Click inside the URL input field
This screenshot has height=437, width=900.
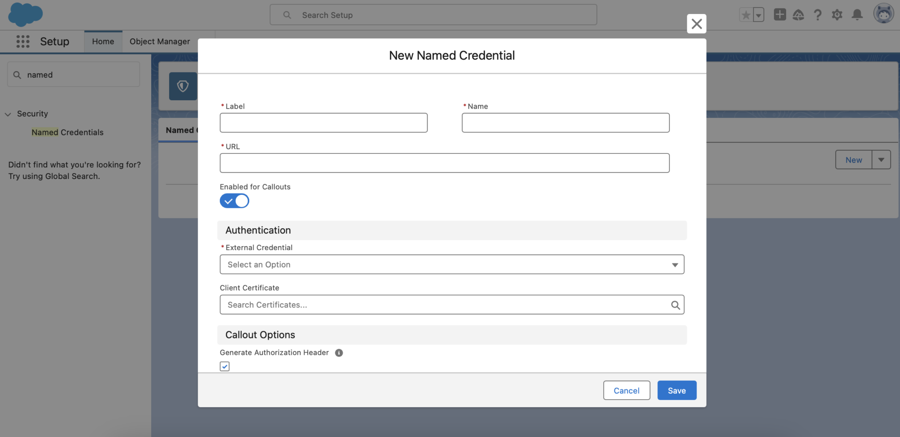(x=444, y=163)
